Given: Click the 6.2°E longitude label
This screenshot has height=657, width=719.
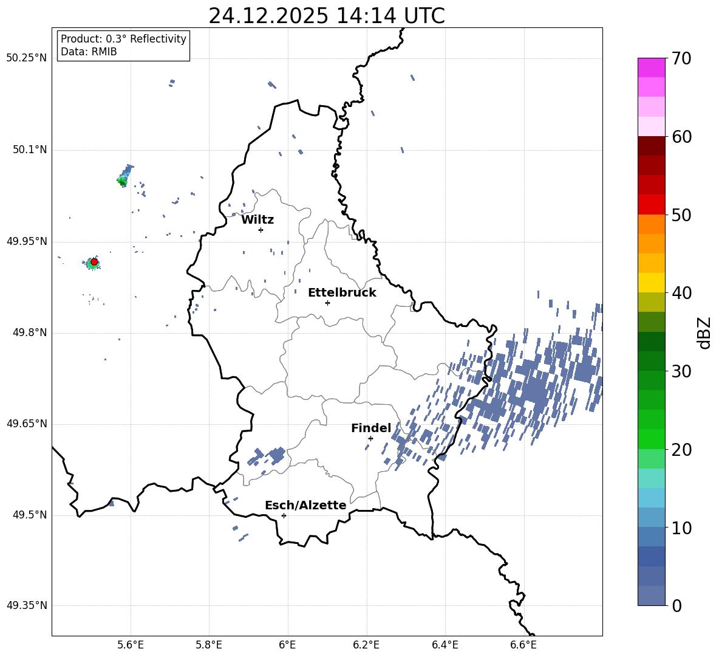Looking at the screenshot, I should (x=366, y=645).
